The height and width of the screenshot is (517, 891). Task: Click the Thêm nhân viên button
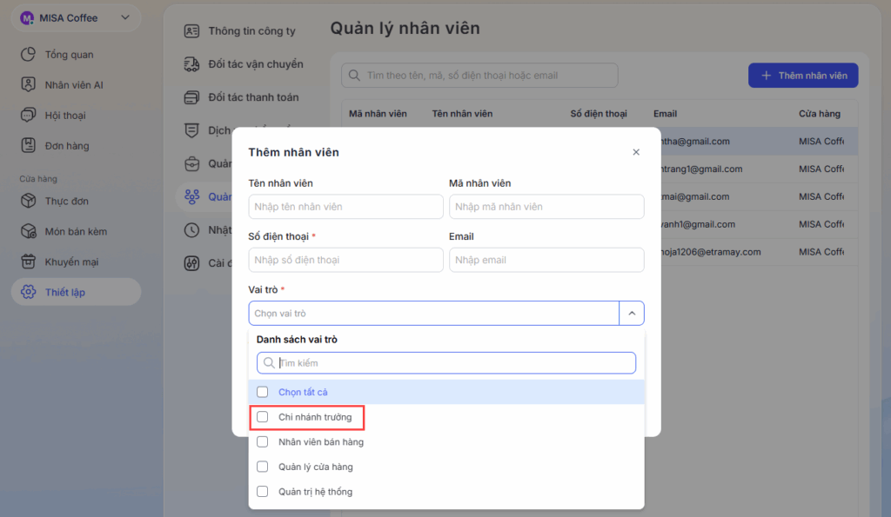point(803,76)
